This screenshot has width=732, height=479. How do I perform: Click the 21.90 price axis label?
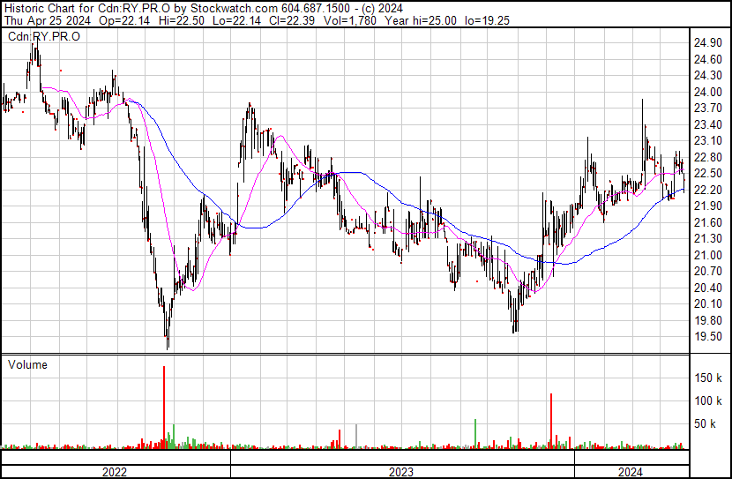pyautogui.click(x=708, y=206)
